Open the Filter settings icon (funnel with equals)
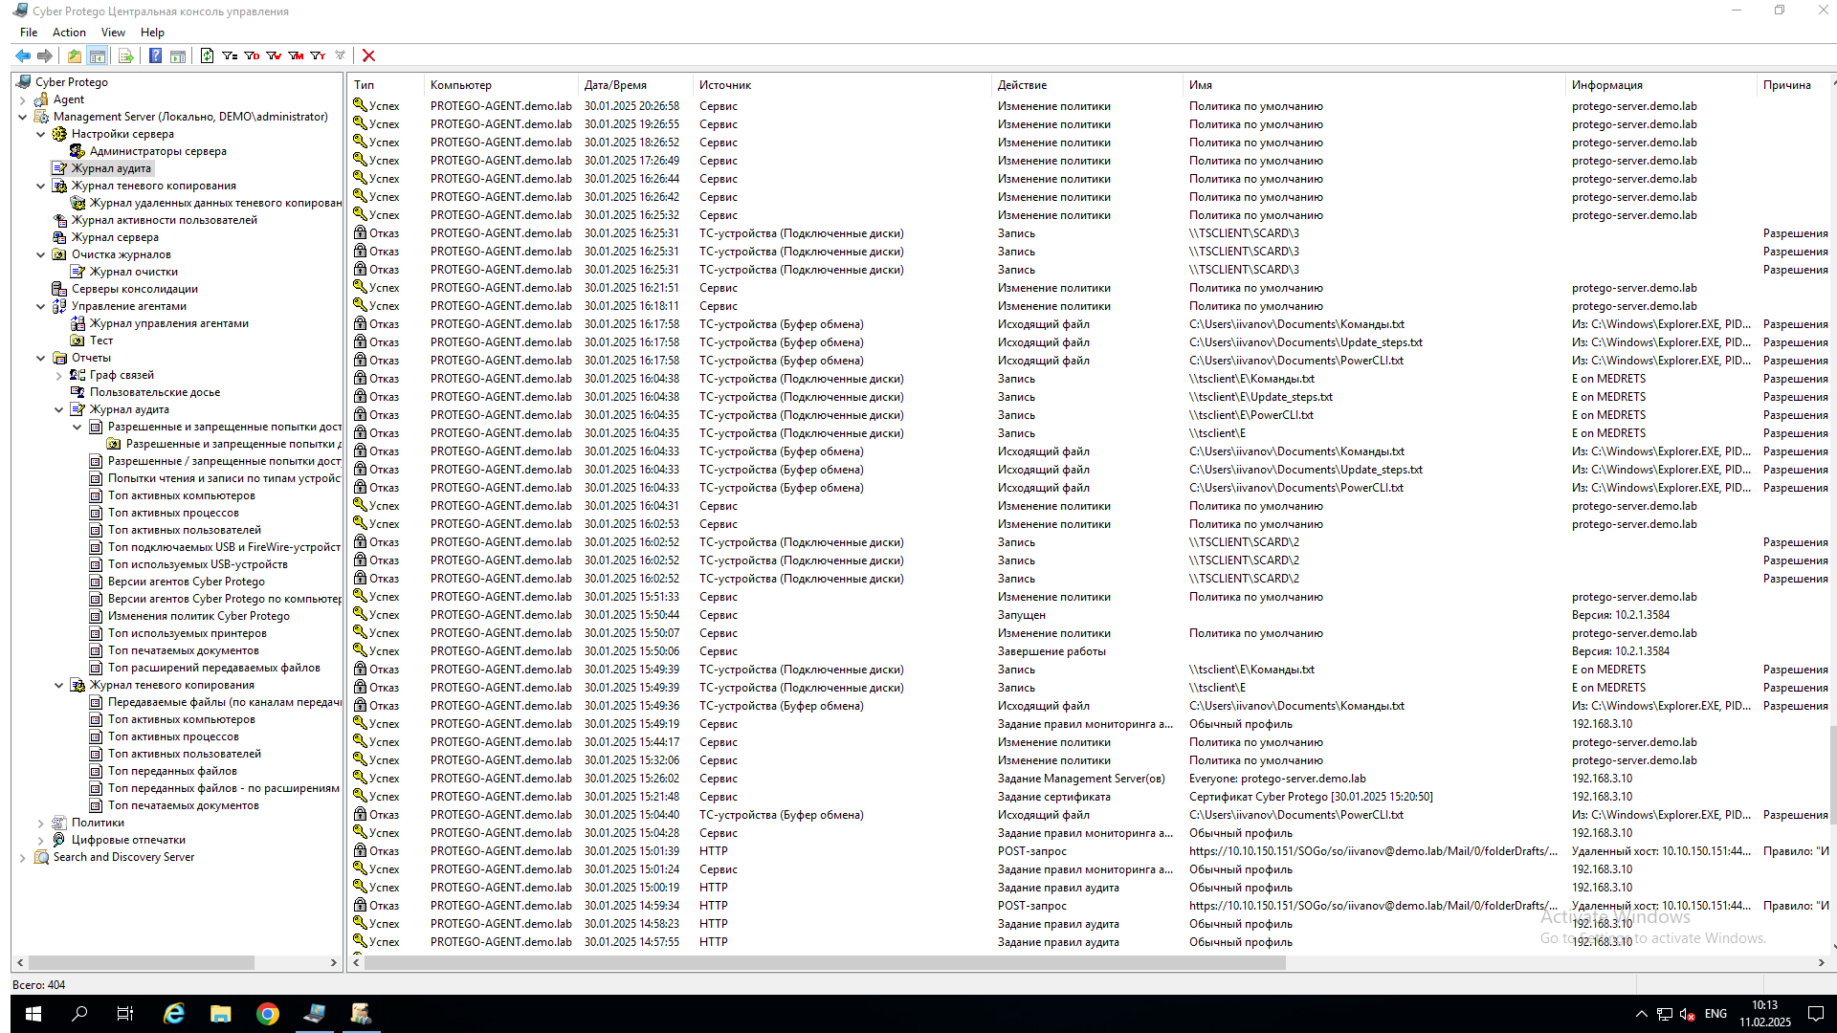 230,55
